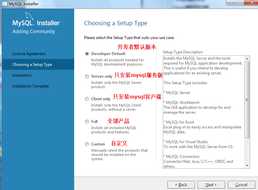Image resolution: width=258 pixels, height=190 pixels.
Task: Choose the Custom setup type option
Action: tap(87, 144)
